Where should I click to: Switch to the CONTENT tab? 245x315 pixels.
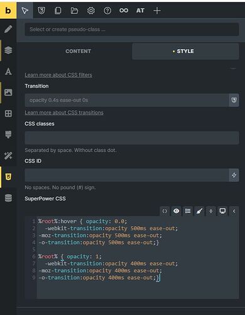(78, 51)
